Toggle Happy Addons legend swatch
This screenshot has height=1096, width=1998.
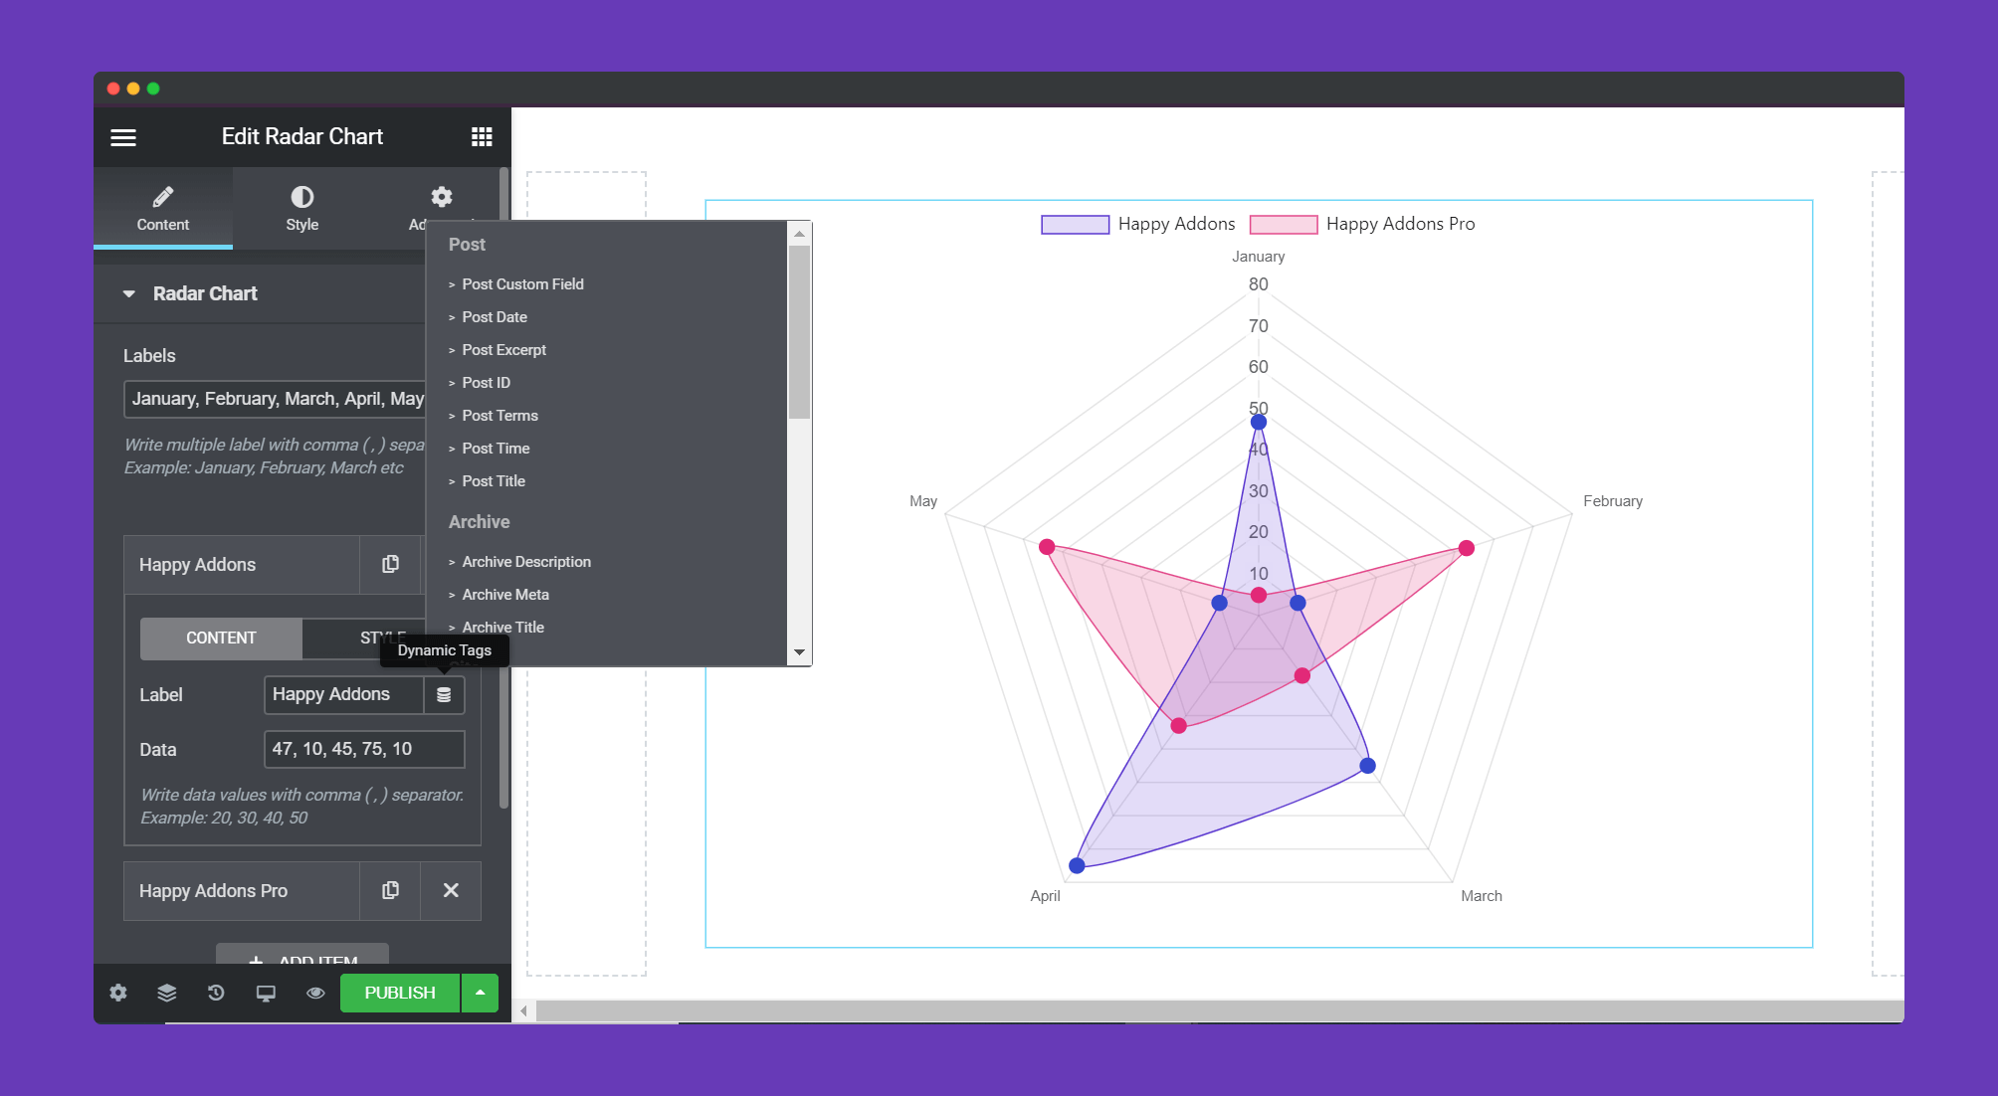(x=1075, y=225)
